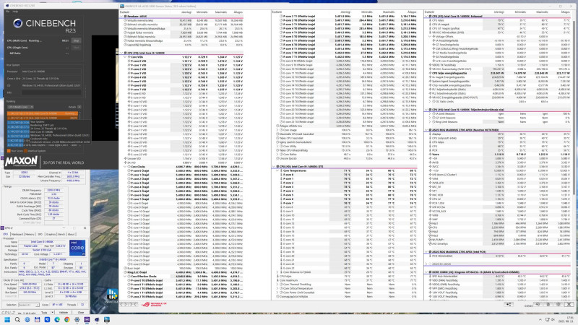This screenshot has width=578, height=325.
Task: Open CPU (Multi Core) ranking dropdown in Cinebench
Action: pyautogui.click(x=20, y=107)
